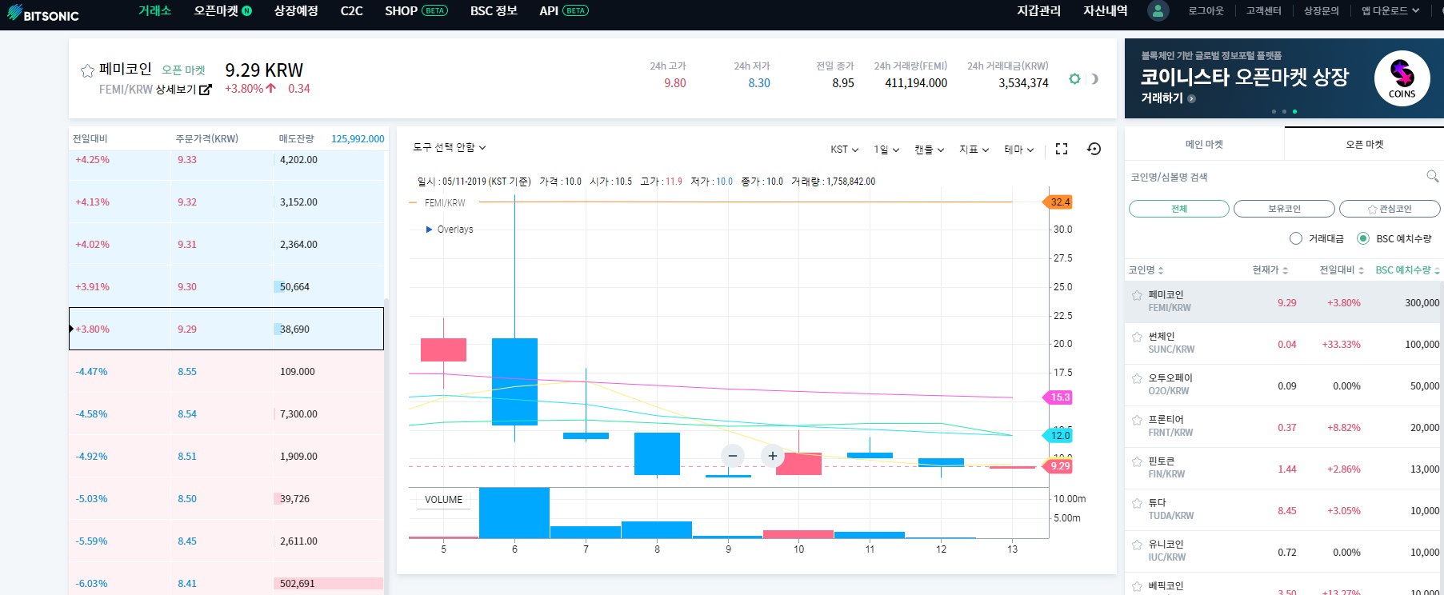Screen dimensions: 1444x595
Task: Click the COINS banner logo
Action: [1402, 78]
